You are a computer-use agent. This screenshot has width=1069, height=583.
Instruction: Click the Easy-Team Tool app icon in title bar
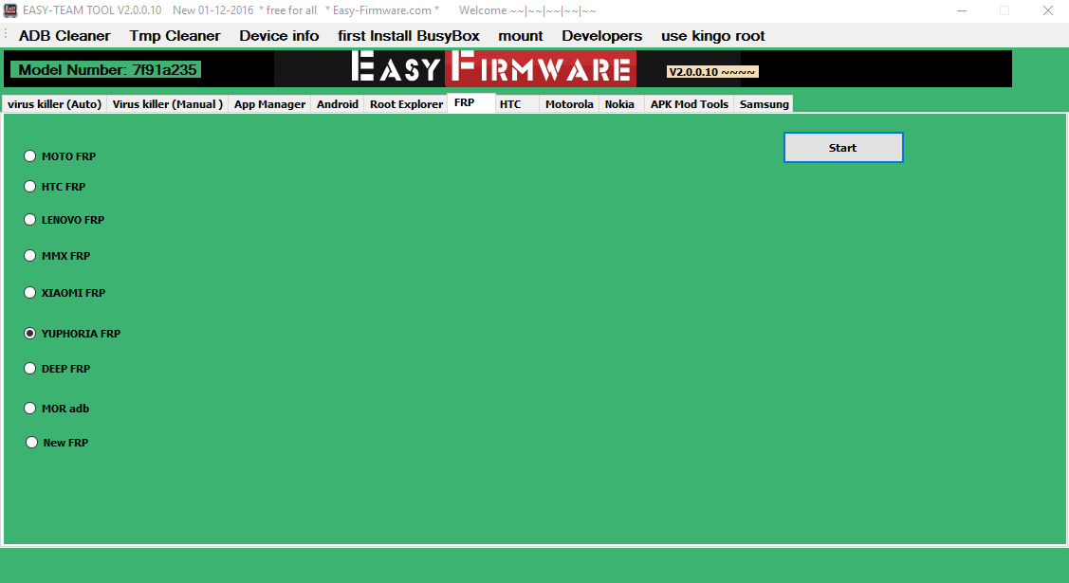(10, 10)
